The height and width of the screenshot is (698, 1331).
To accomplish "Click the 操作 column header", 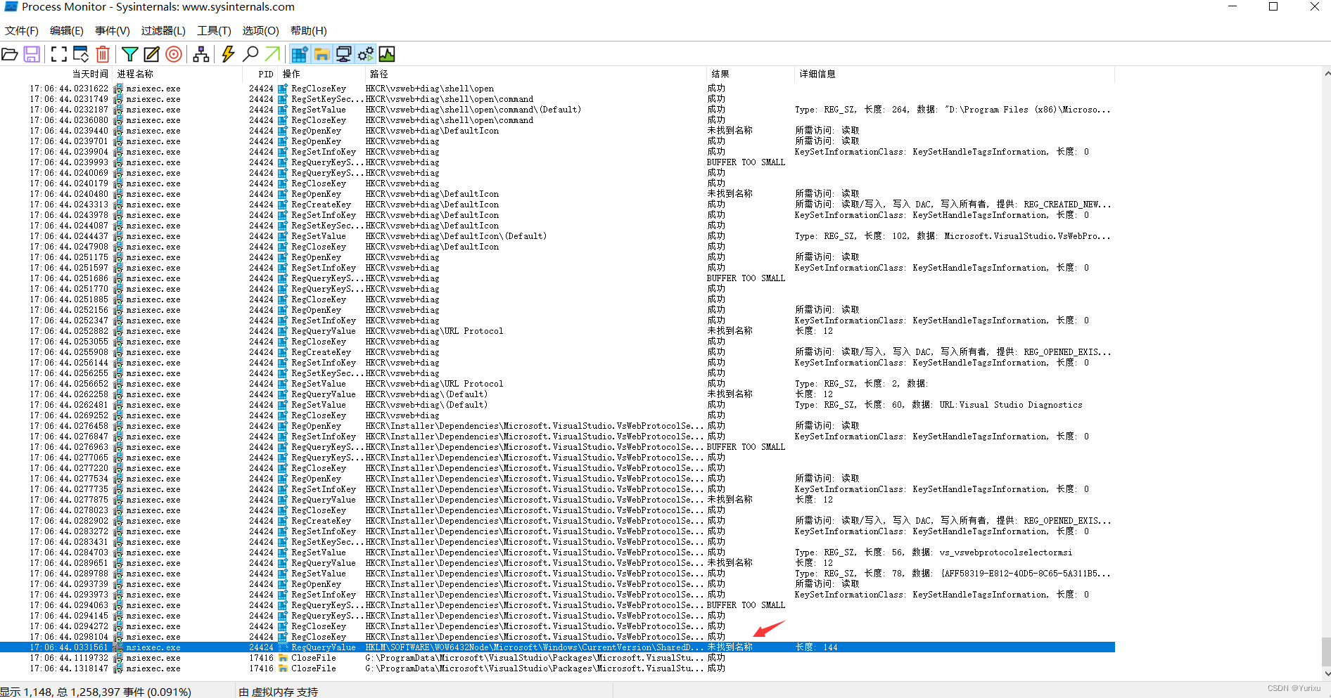I will 322,74.
